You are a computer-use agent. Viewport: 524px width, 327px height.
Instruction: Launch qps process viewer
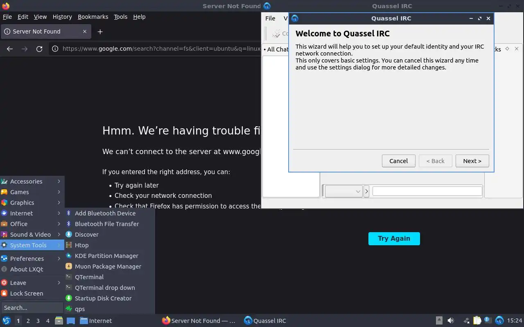point(110,309)
